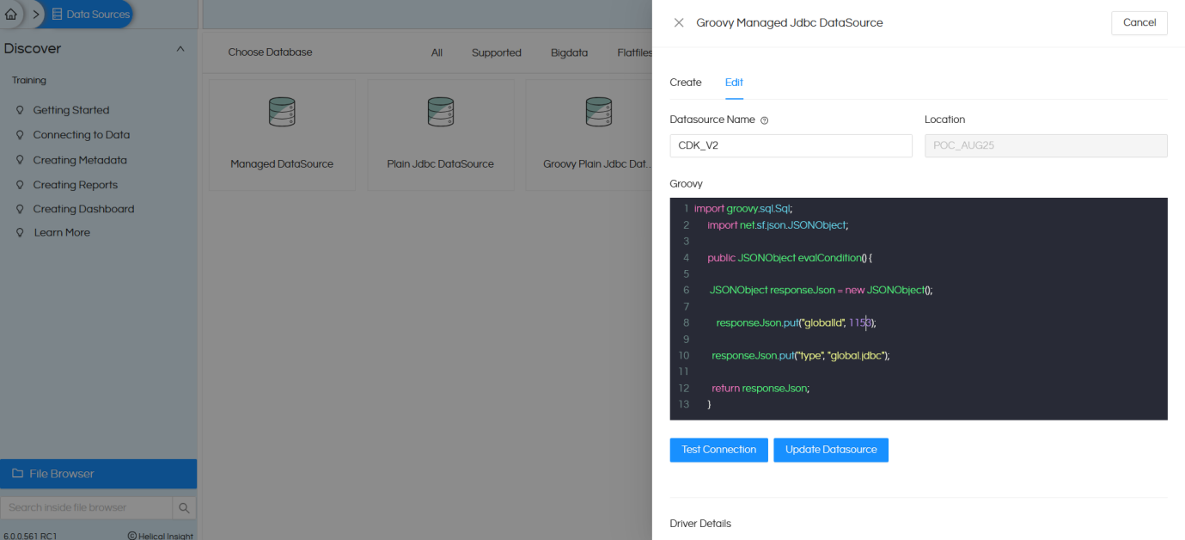The image size is (1185, 540).
Task: Open Creating Reports training
Action: (x=75, y=185)
